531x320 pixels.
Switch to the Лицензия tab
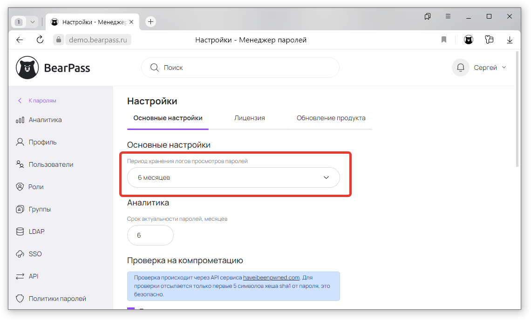coord(249,118)
